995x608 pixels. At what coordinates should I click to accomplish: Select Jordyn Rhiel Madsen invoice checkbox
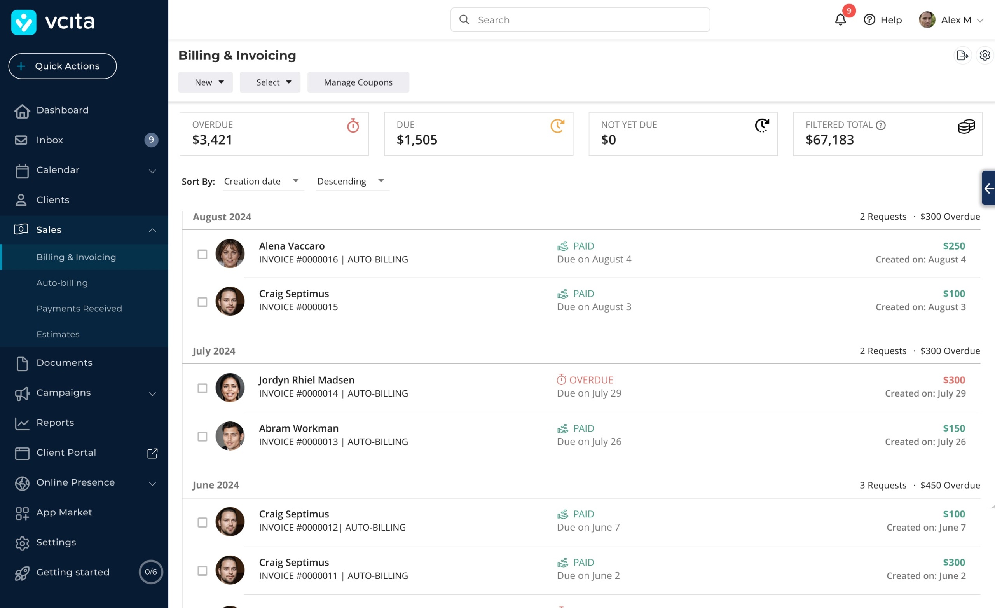[202, 388]
